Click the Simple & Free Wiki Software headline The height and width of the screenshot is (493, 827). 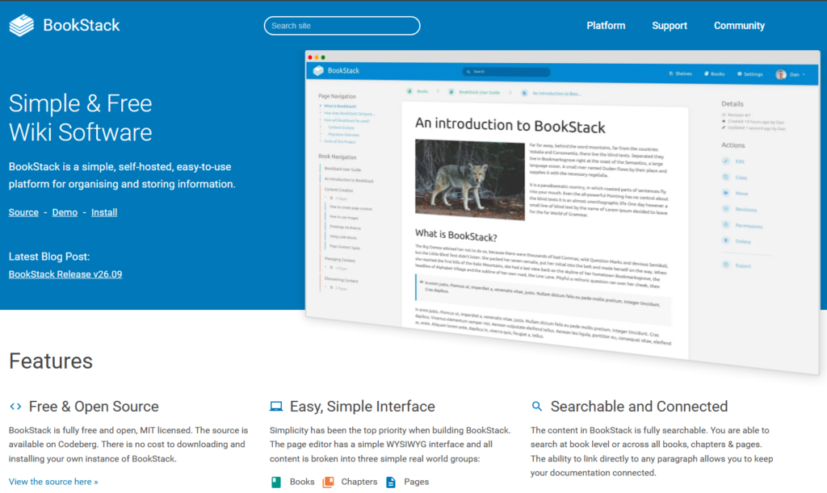pos(81,118)
